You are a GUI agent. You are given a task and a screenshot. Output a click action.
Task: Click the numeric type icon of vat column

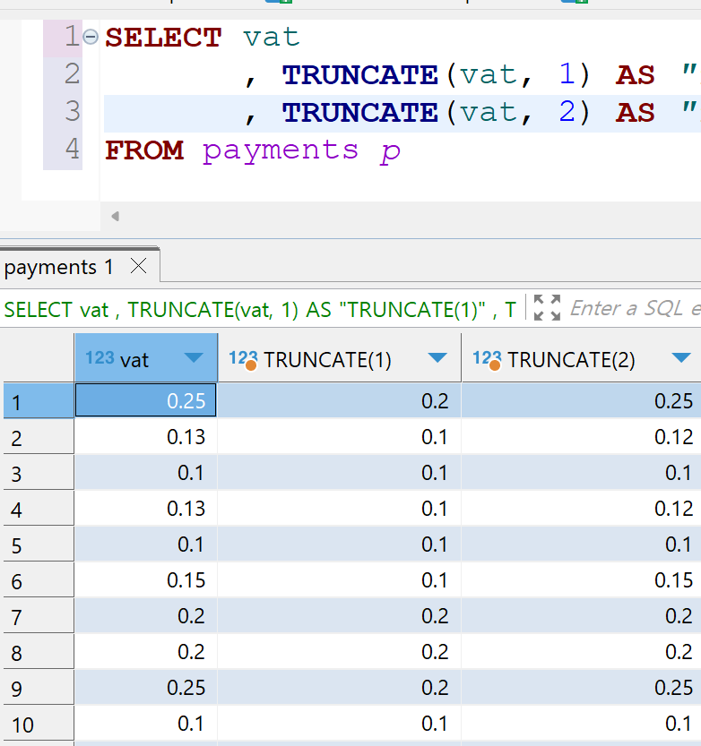[100, 358]
